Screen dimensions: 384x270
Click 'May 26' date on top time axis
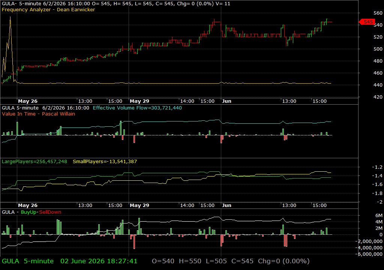28,101
